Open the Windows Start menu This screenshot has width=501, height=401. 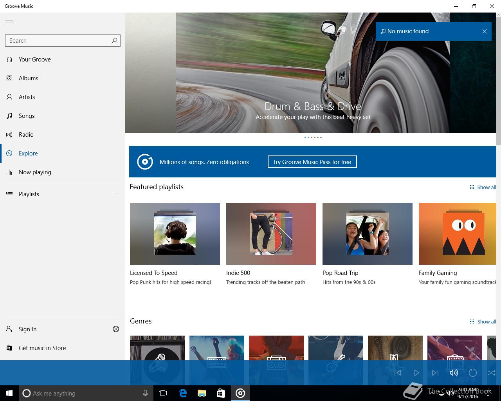[x=9, y=393]
